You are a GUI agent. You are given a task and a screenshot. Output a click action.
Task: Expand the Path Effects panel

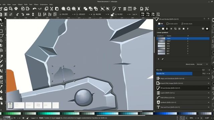pos(183,98)
